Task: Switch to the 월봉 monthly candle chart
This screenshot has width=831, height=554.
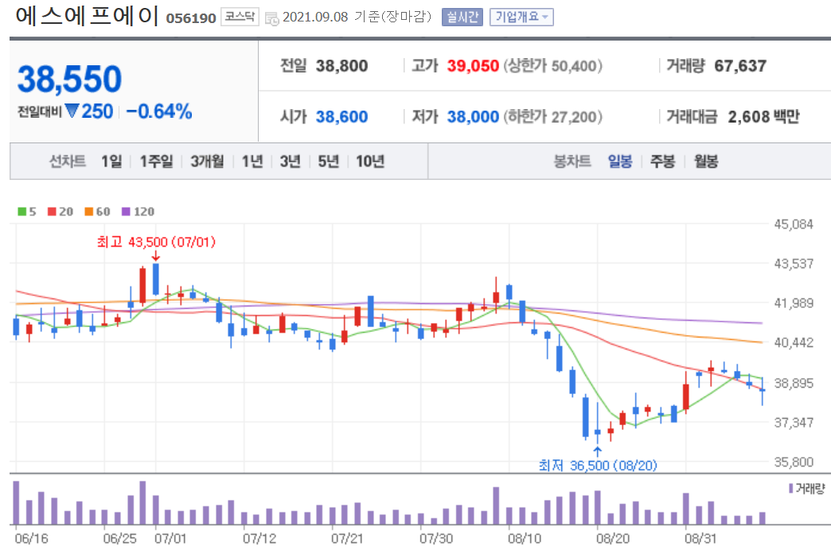Action: [707, 161]
